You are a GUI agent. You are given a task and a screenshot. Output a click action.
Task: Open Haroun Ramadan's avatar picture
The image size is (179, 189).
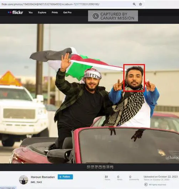(24, 180)
